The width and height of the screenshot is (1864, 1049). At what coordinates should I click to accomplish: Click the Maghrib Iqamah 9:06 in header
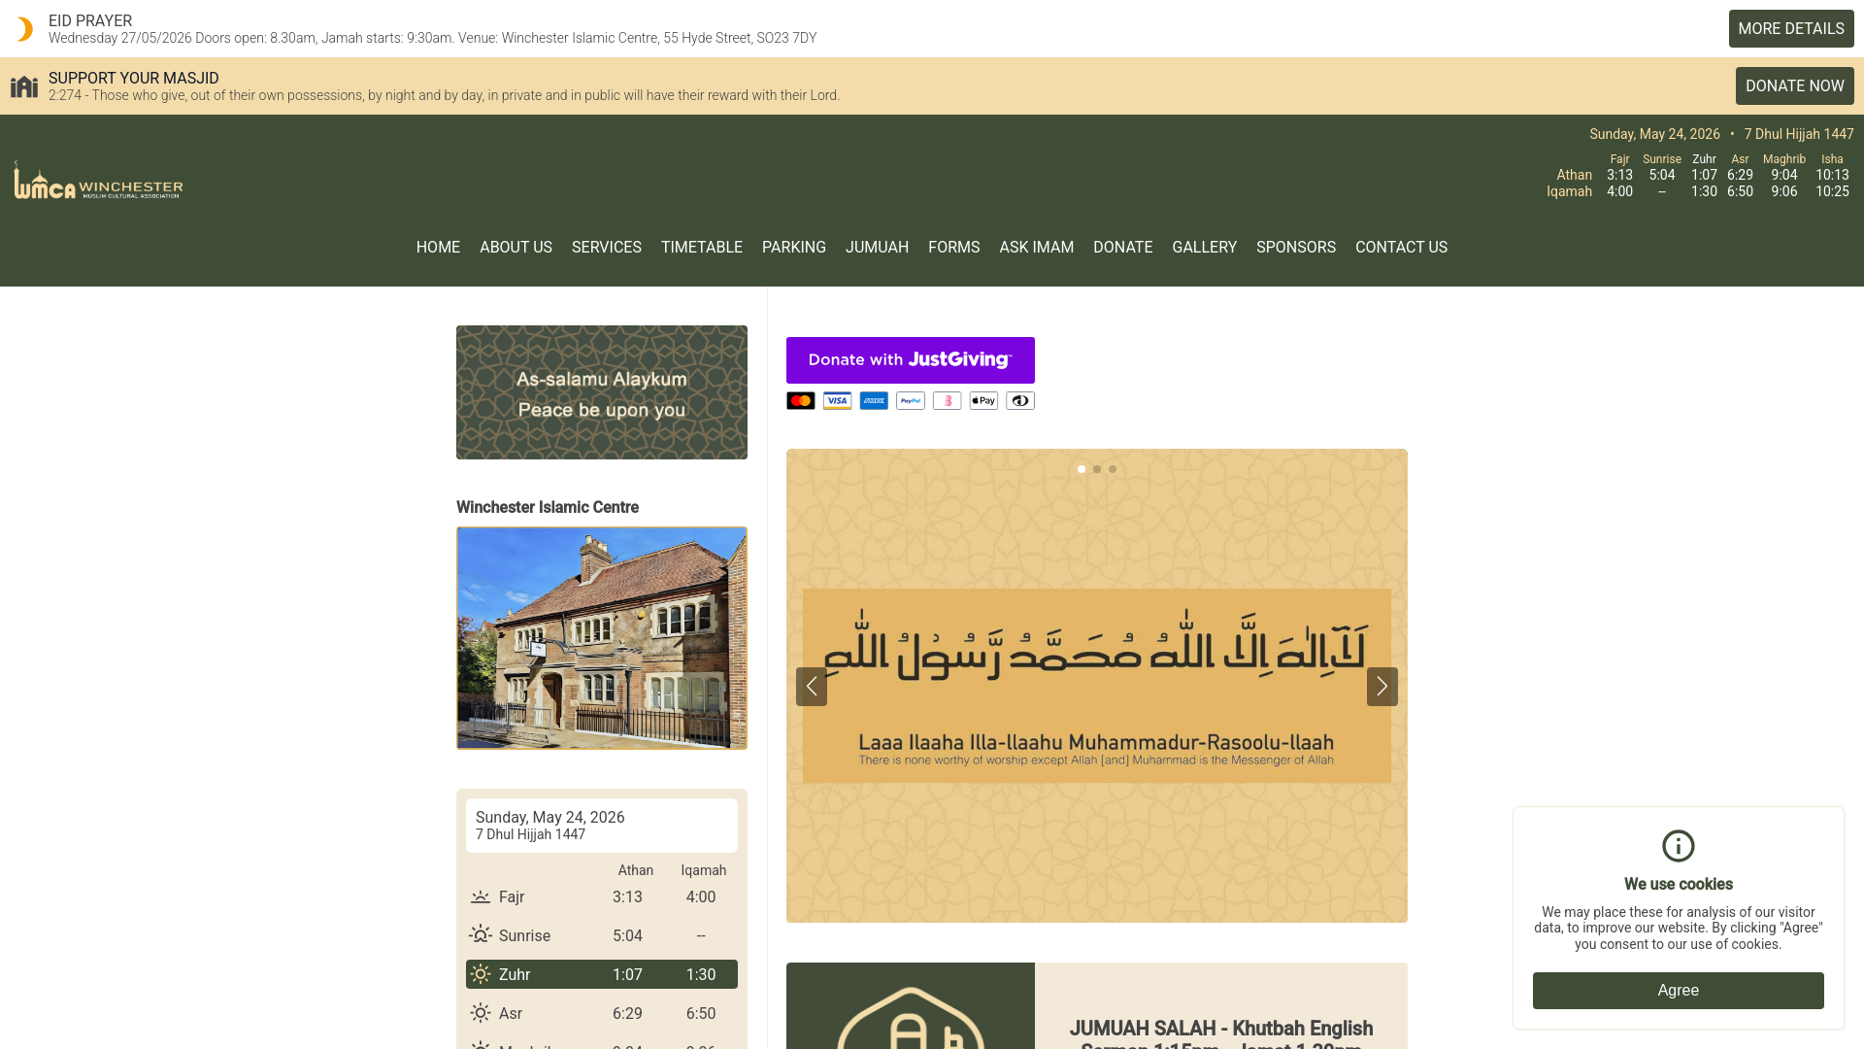point(1784,192)
